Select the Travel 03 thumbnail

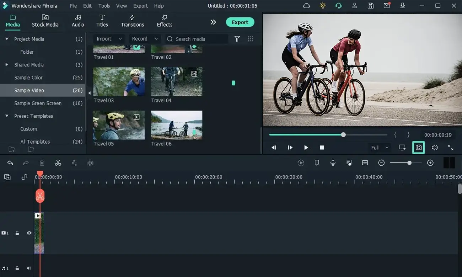pyautogui.click(x=119, y=81)
